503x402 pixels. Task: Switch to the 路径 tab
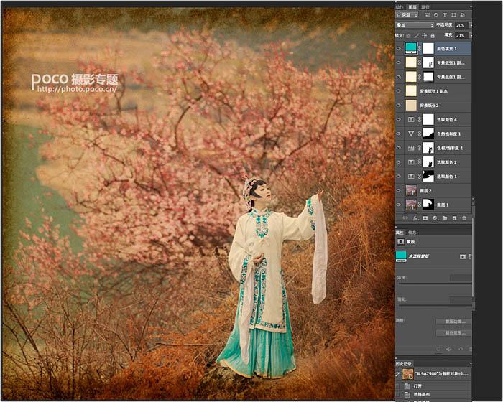coord(425,6)
